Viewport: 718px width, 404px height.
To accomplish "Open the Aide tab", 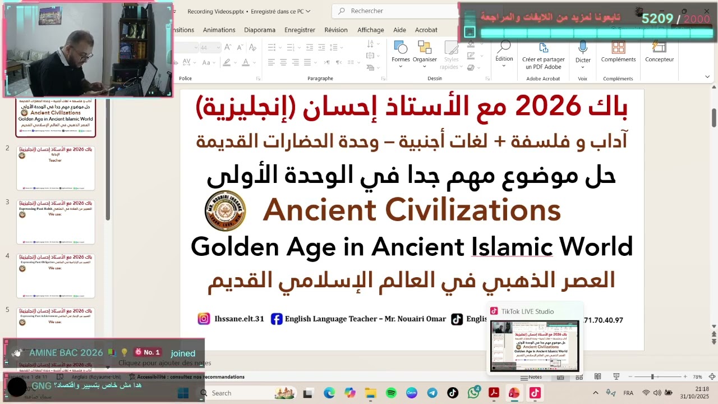I will [x=399, y=30].
